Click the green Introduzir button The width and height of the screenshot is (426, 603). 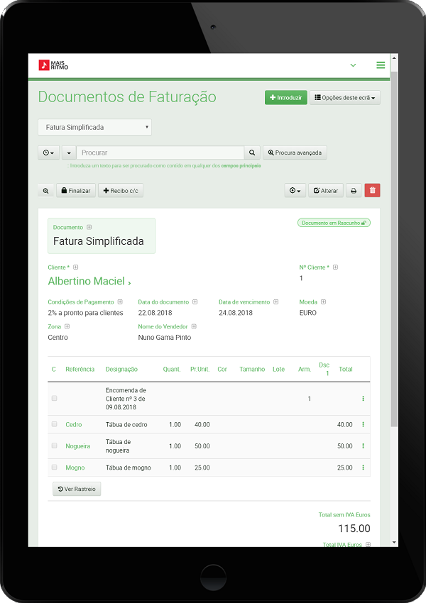[x=286, y=98]
